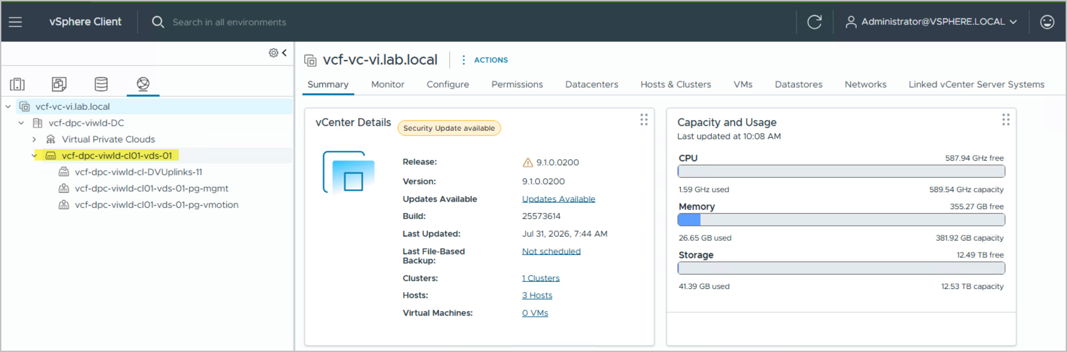Click datacenter icon beside vcf-dpc-viwld-DC
Image resolution: width=1067 pixels, height=352 pixels.
click(x=38, y=123)
